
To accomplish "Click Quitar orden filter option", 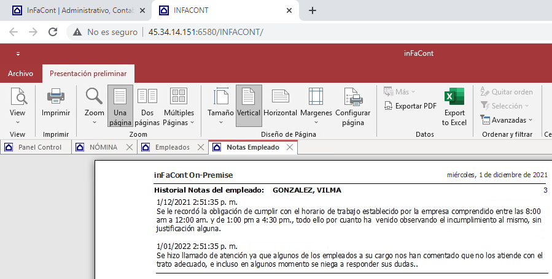I will coord(507,92).
